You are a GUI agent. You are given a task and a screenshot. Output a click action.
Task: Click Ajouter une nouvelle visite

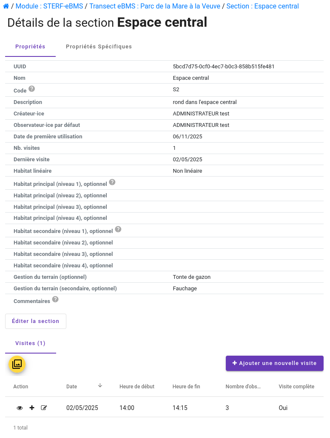(274, 363)
